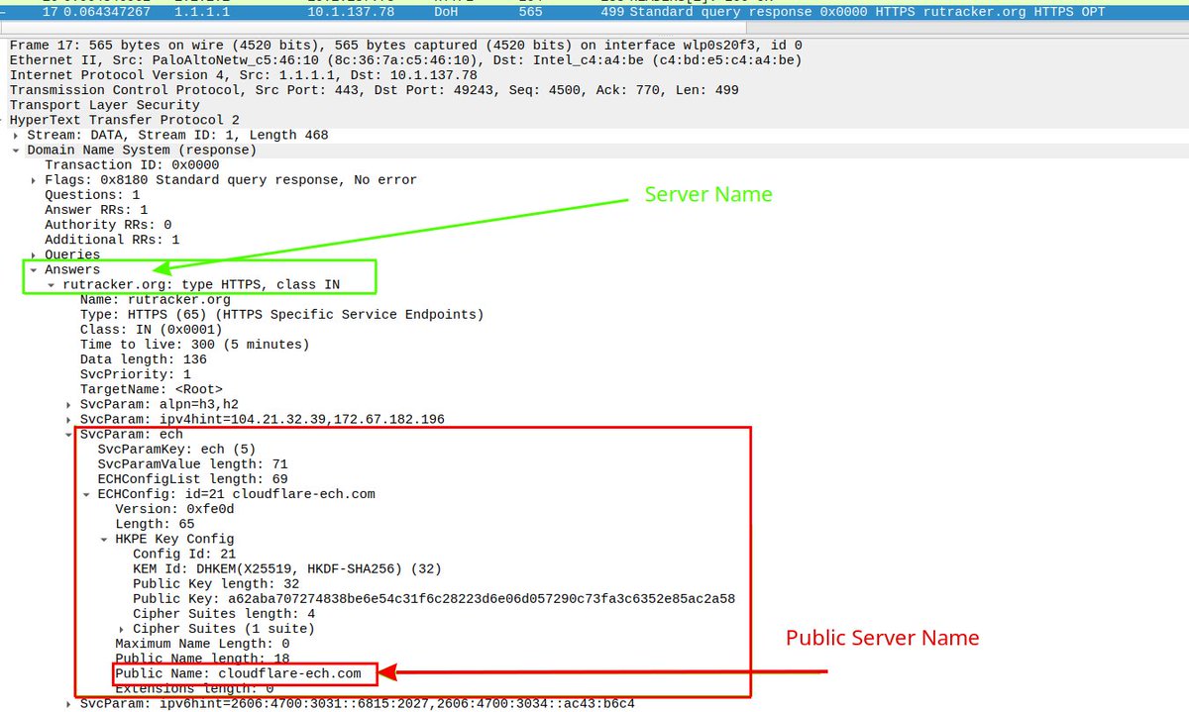Select Transaction ID: 0x0000 field
The height and width of the screenshot is (712, 1189).
(x=132, y=164)
